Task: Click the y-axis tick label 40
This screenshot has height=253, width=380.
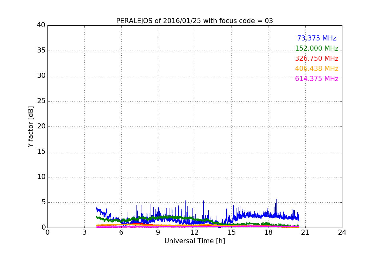Action: (x=41, y=25)
